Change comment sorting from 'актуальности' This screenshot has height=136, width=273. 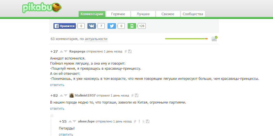[96, 39]
